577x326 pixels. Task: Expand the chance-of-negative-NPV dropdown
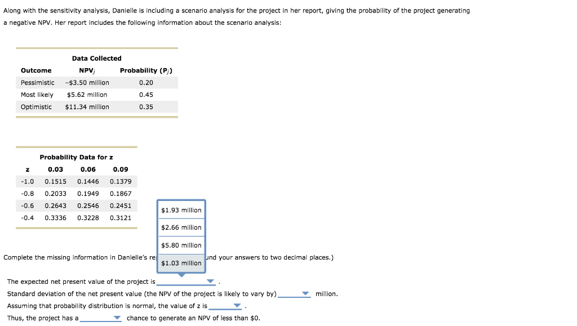(x=116, y=318)
